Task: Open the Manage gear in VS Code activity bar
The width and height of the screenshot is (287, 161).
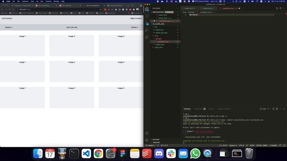Action: (147, 140)
